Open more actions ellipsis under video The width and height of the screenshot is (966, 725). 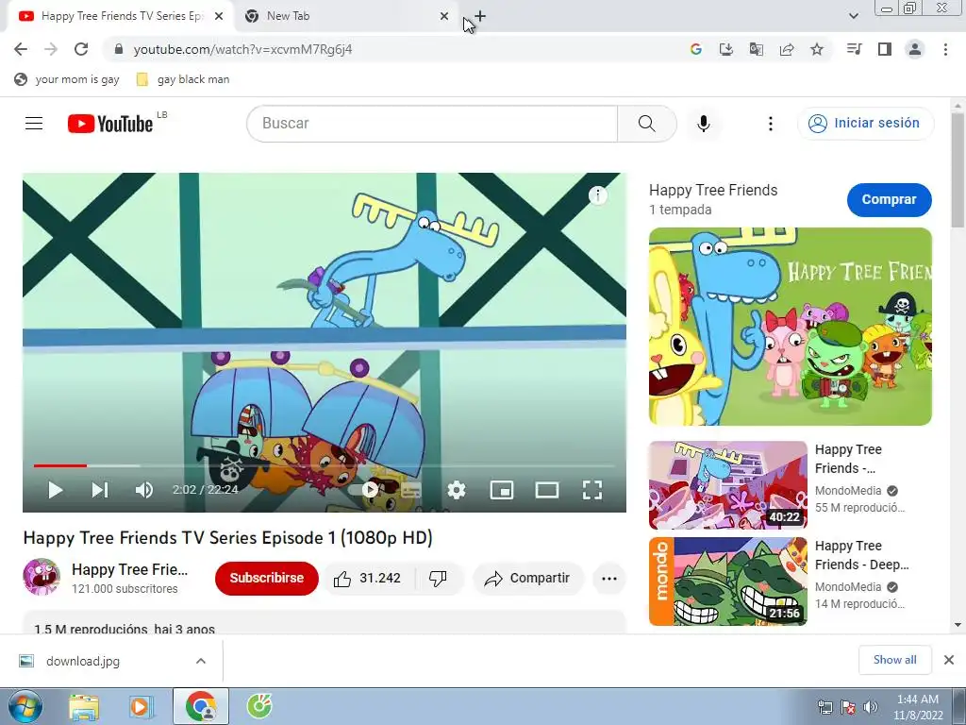pos(609,579)
